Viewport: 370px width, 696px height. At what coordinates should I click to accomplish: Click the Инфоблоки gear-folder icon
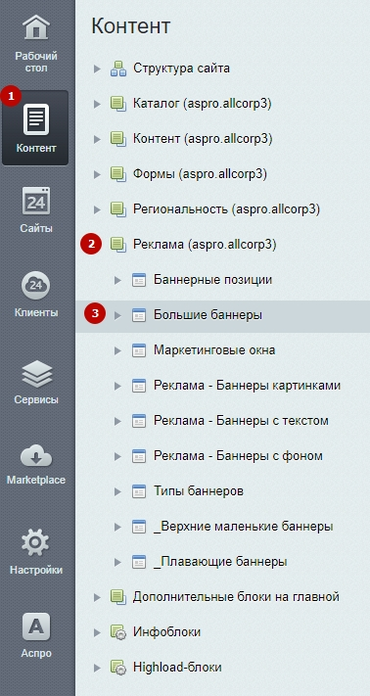(x=118, y=632)
